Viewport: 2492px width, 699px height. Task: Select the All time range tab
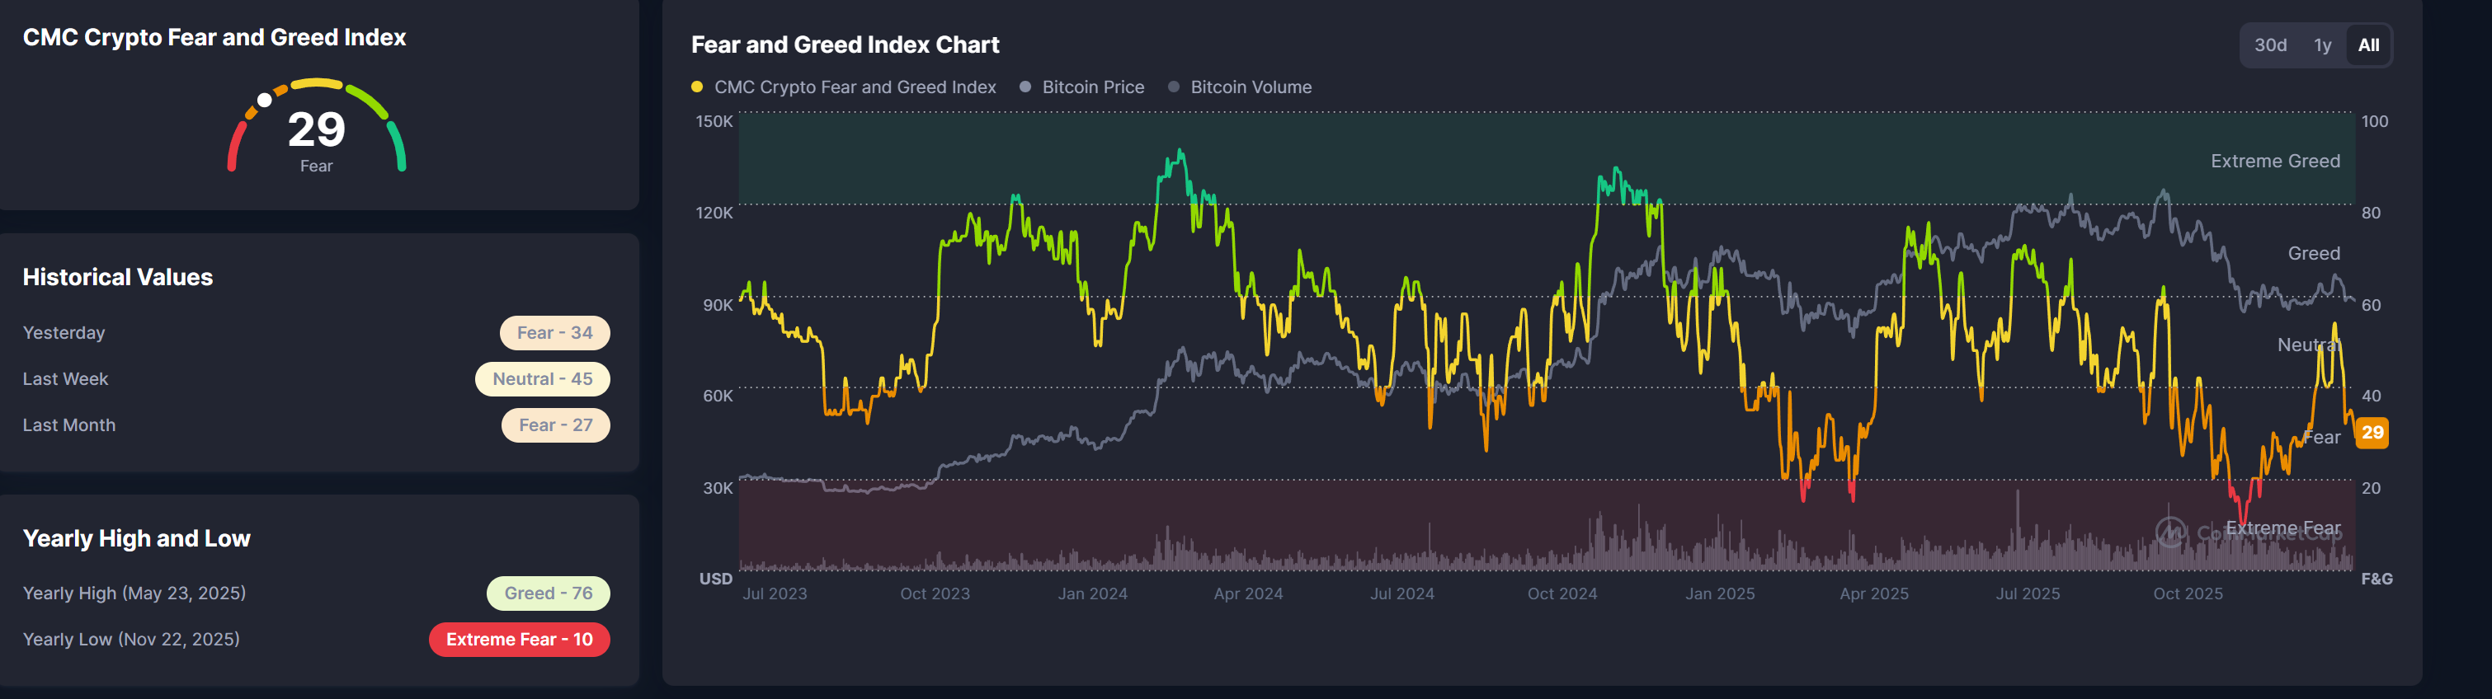[2368, 45]
